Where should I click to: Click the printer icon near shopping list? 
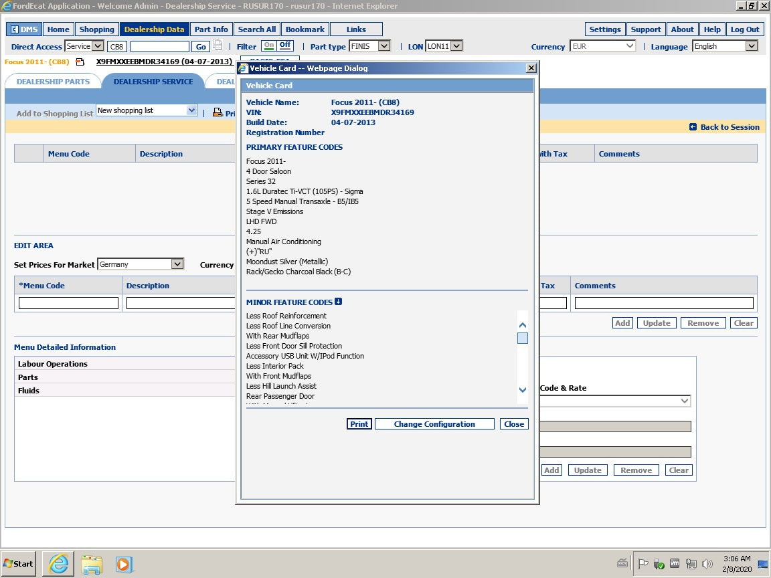[218, 112]
